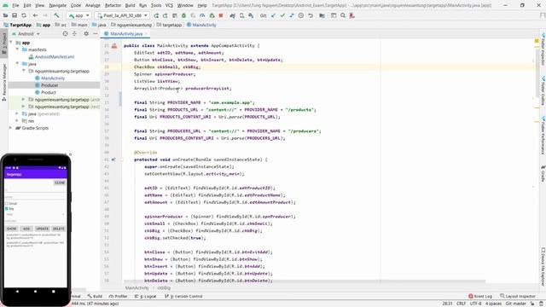This screenshot has width=546, height=307.
Task: Expand the Gradle Scripts node
Action: (x=11, y=128)
